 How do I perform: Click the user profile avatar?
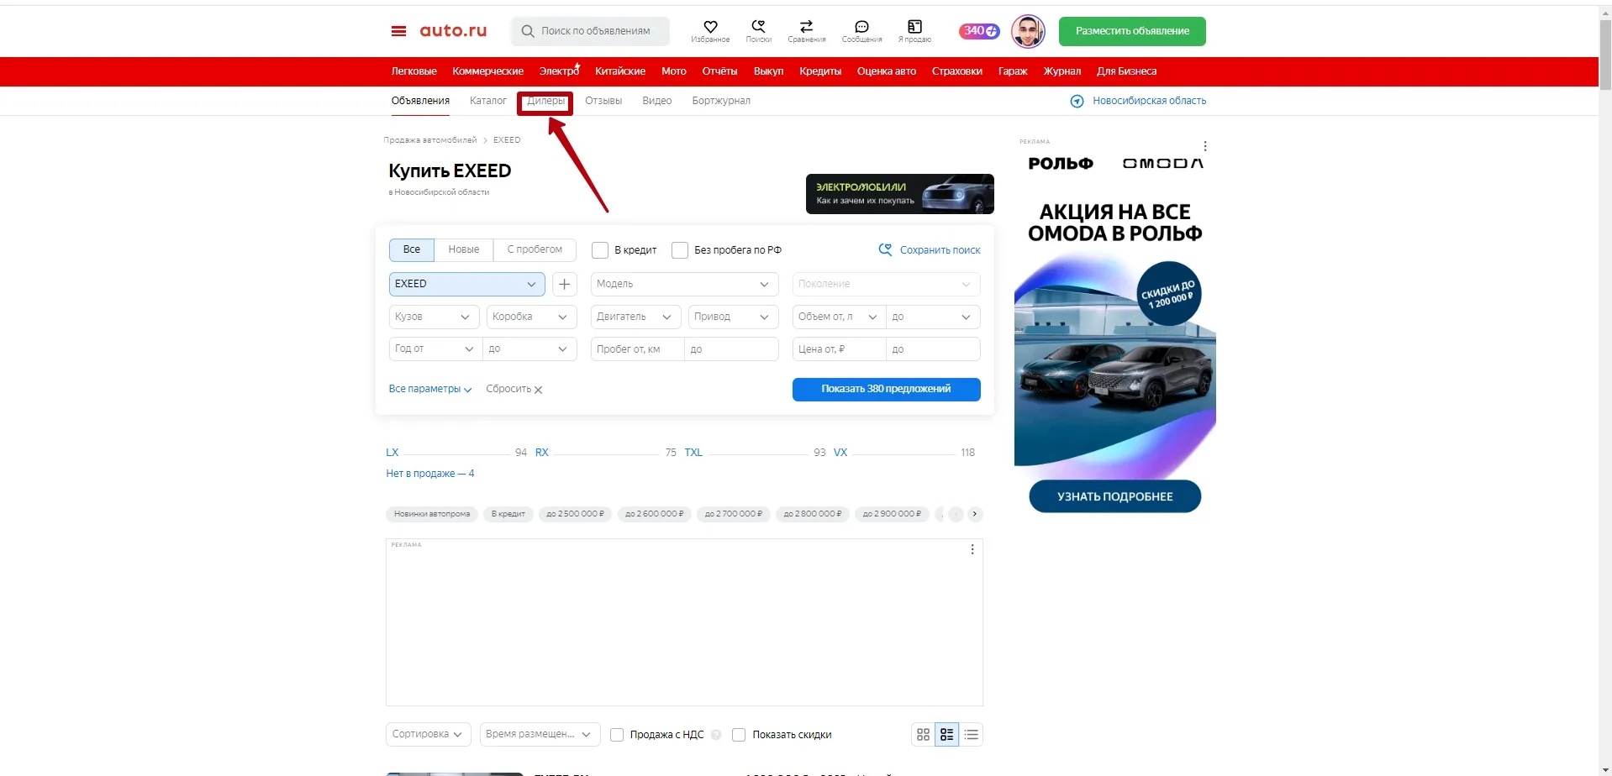pyautogui.click(x=1027, y=32)
